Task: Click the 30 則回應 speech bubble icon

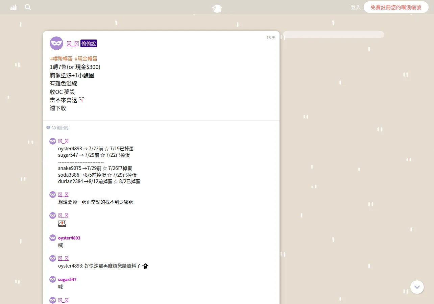Action: (48, 128)
